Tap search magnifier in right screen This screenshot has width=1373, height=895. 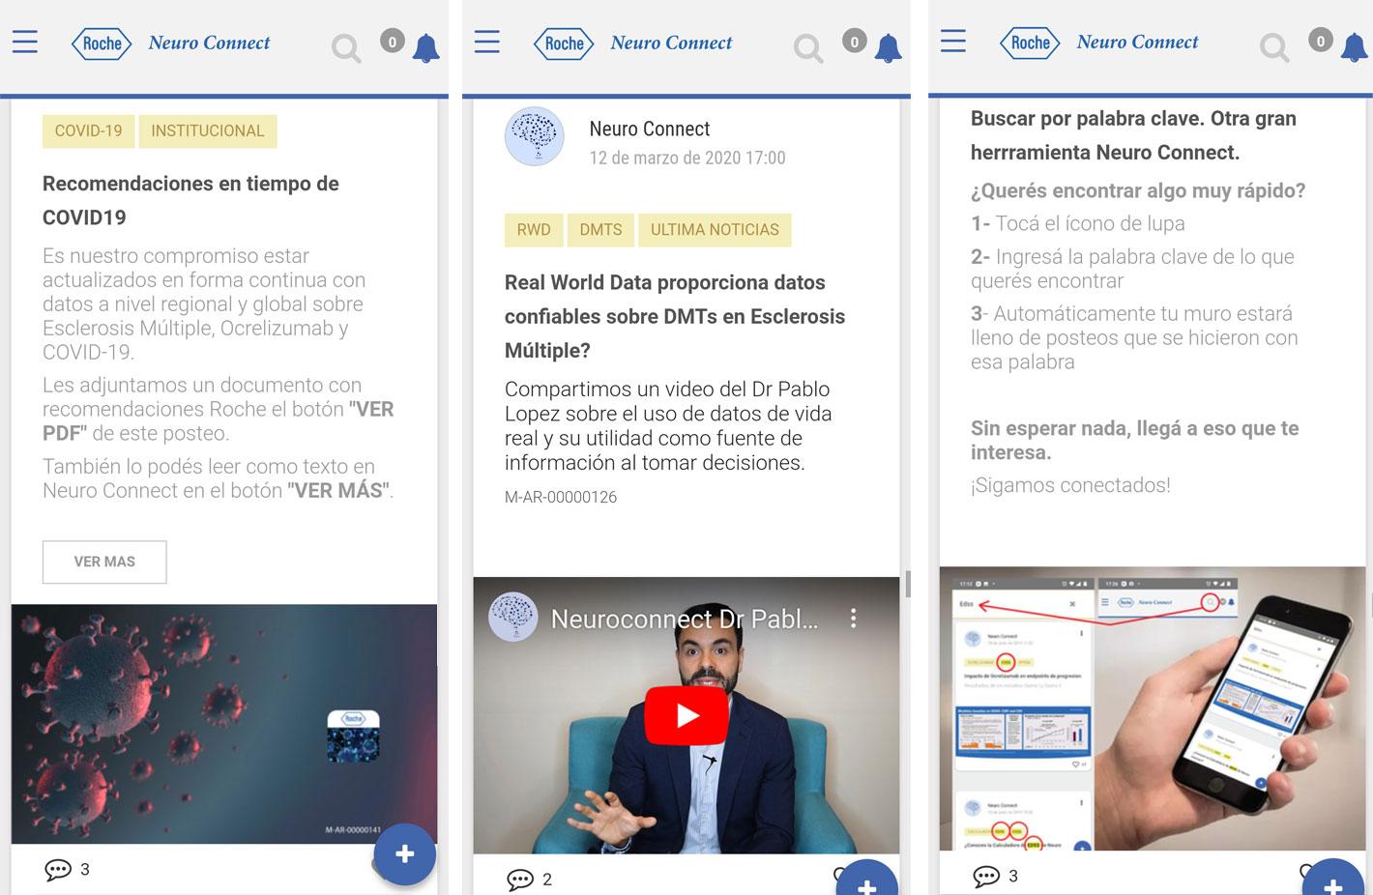[x=1274, y=47]
